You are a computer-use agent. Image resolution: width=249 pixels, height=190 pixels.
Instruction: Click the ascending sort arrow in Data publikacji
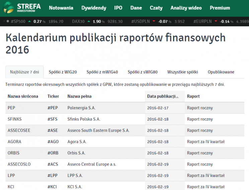click(x=177, y=97)
